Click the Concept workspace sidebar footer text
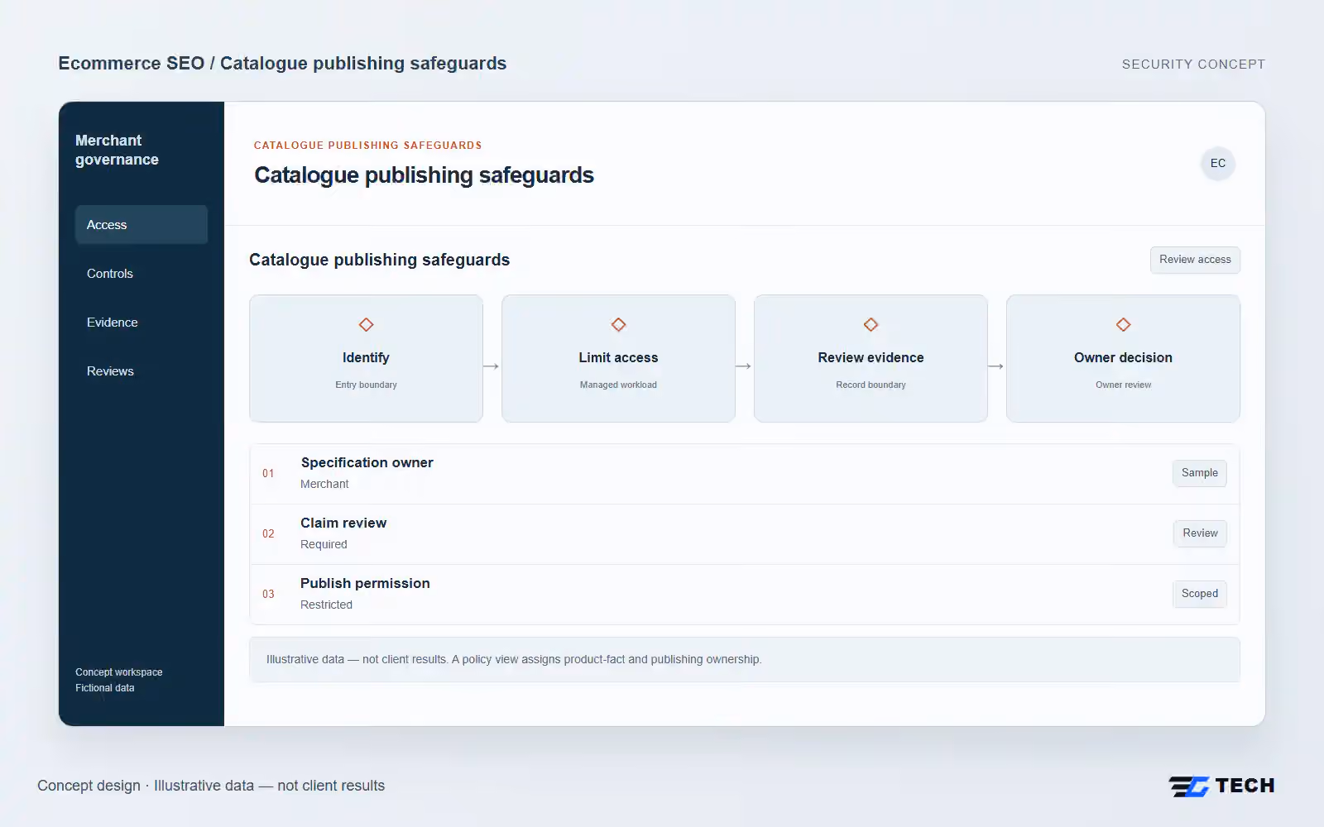Image resolution: width=1324 pixels, height=827 pixels. click(119, 672)
